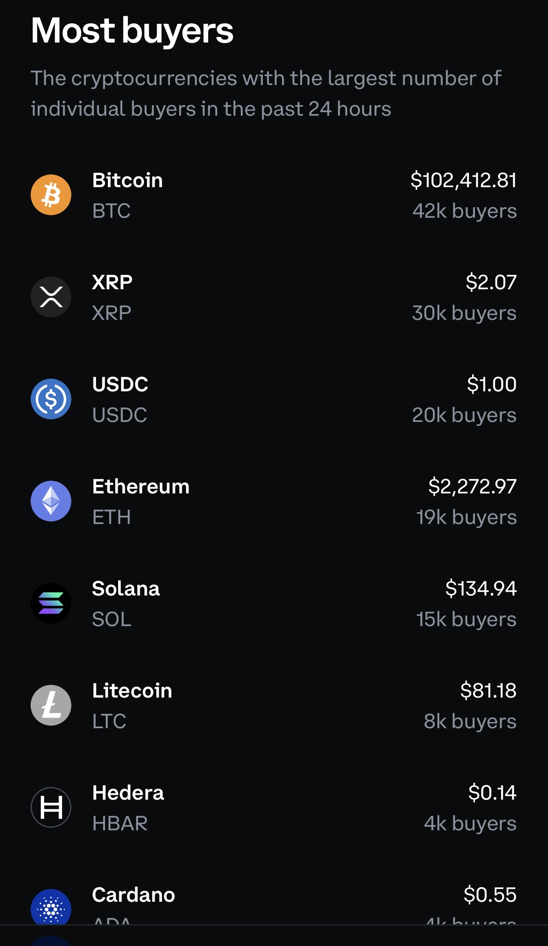Click the Bitcoin price $102,412.81
This screenshot has height=946, width=548.
pyautogui.click(x=463, y=180)
